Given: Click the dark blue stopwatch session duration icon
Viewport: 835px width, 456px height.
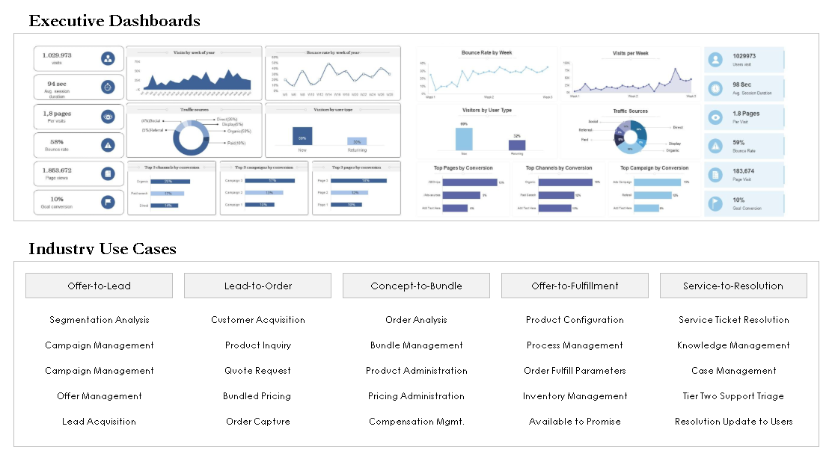Looking at the screenshot, I should [x=108, y=87].
